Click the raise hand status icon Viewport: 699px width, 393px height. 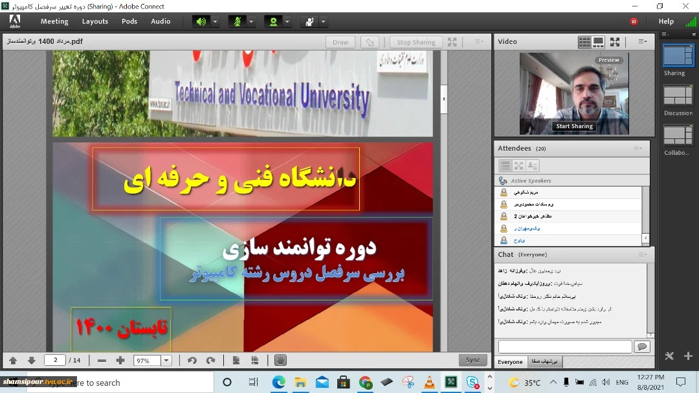coord(309,21)
